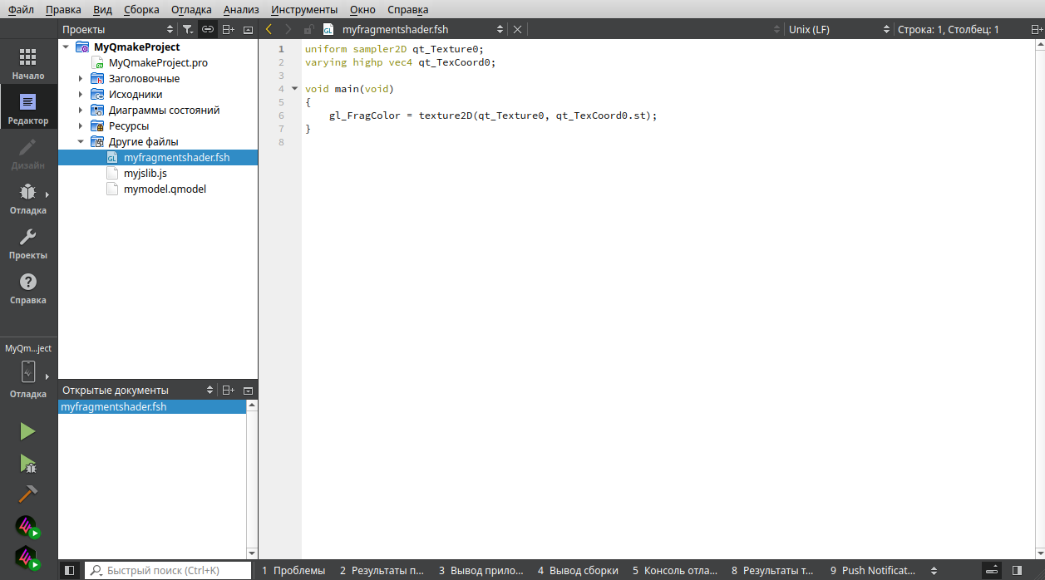The image size is (1045, 580).
Task: Toggle the right sidebar visibility
Action: pyautogui.click(x=1017, y=571)
